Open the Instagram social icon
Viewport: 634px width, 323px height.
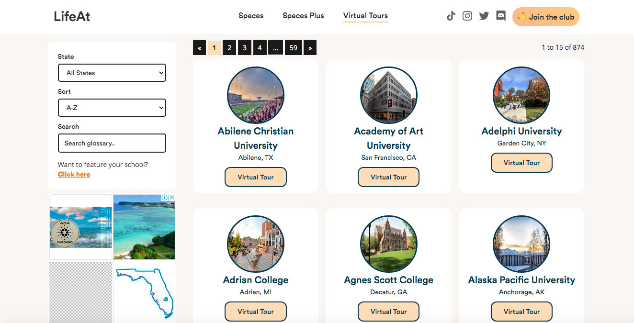(467, 16)
